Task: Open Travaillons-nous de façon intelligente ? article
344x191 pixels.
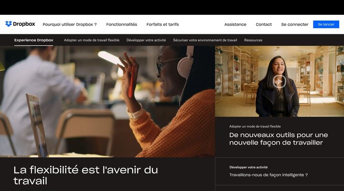Action: [x=269, y=175]
